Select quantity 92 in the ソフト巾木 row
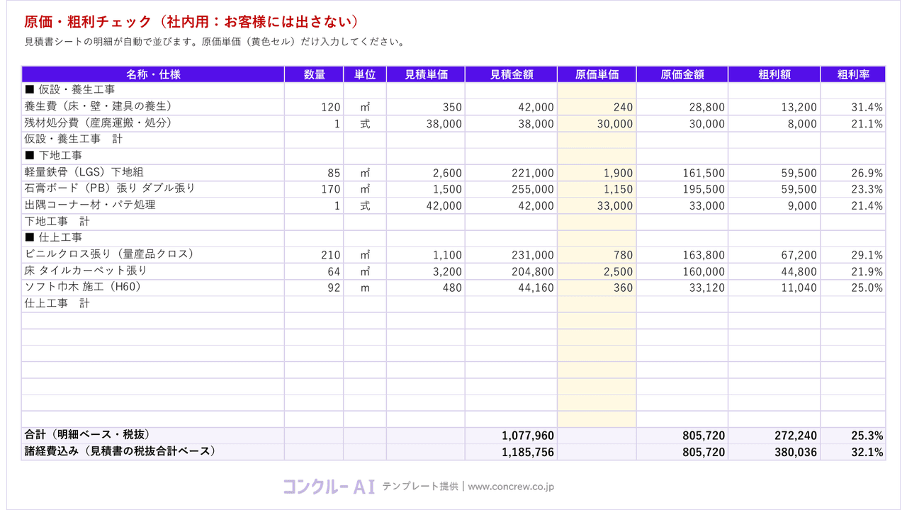Viewport: 907px width, 510px height. 314,288
